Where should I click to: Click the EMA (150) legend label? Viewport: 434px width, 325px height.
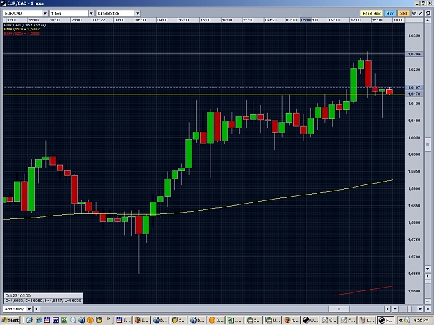pos(22,29)
